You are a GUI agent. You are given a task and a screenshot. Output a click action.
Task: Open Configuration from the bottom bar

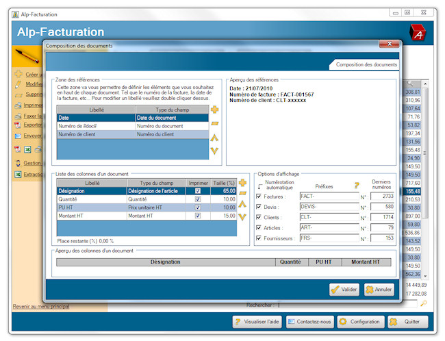[361, 322]
